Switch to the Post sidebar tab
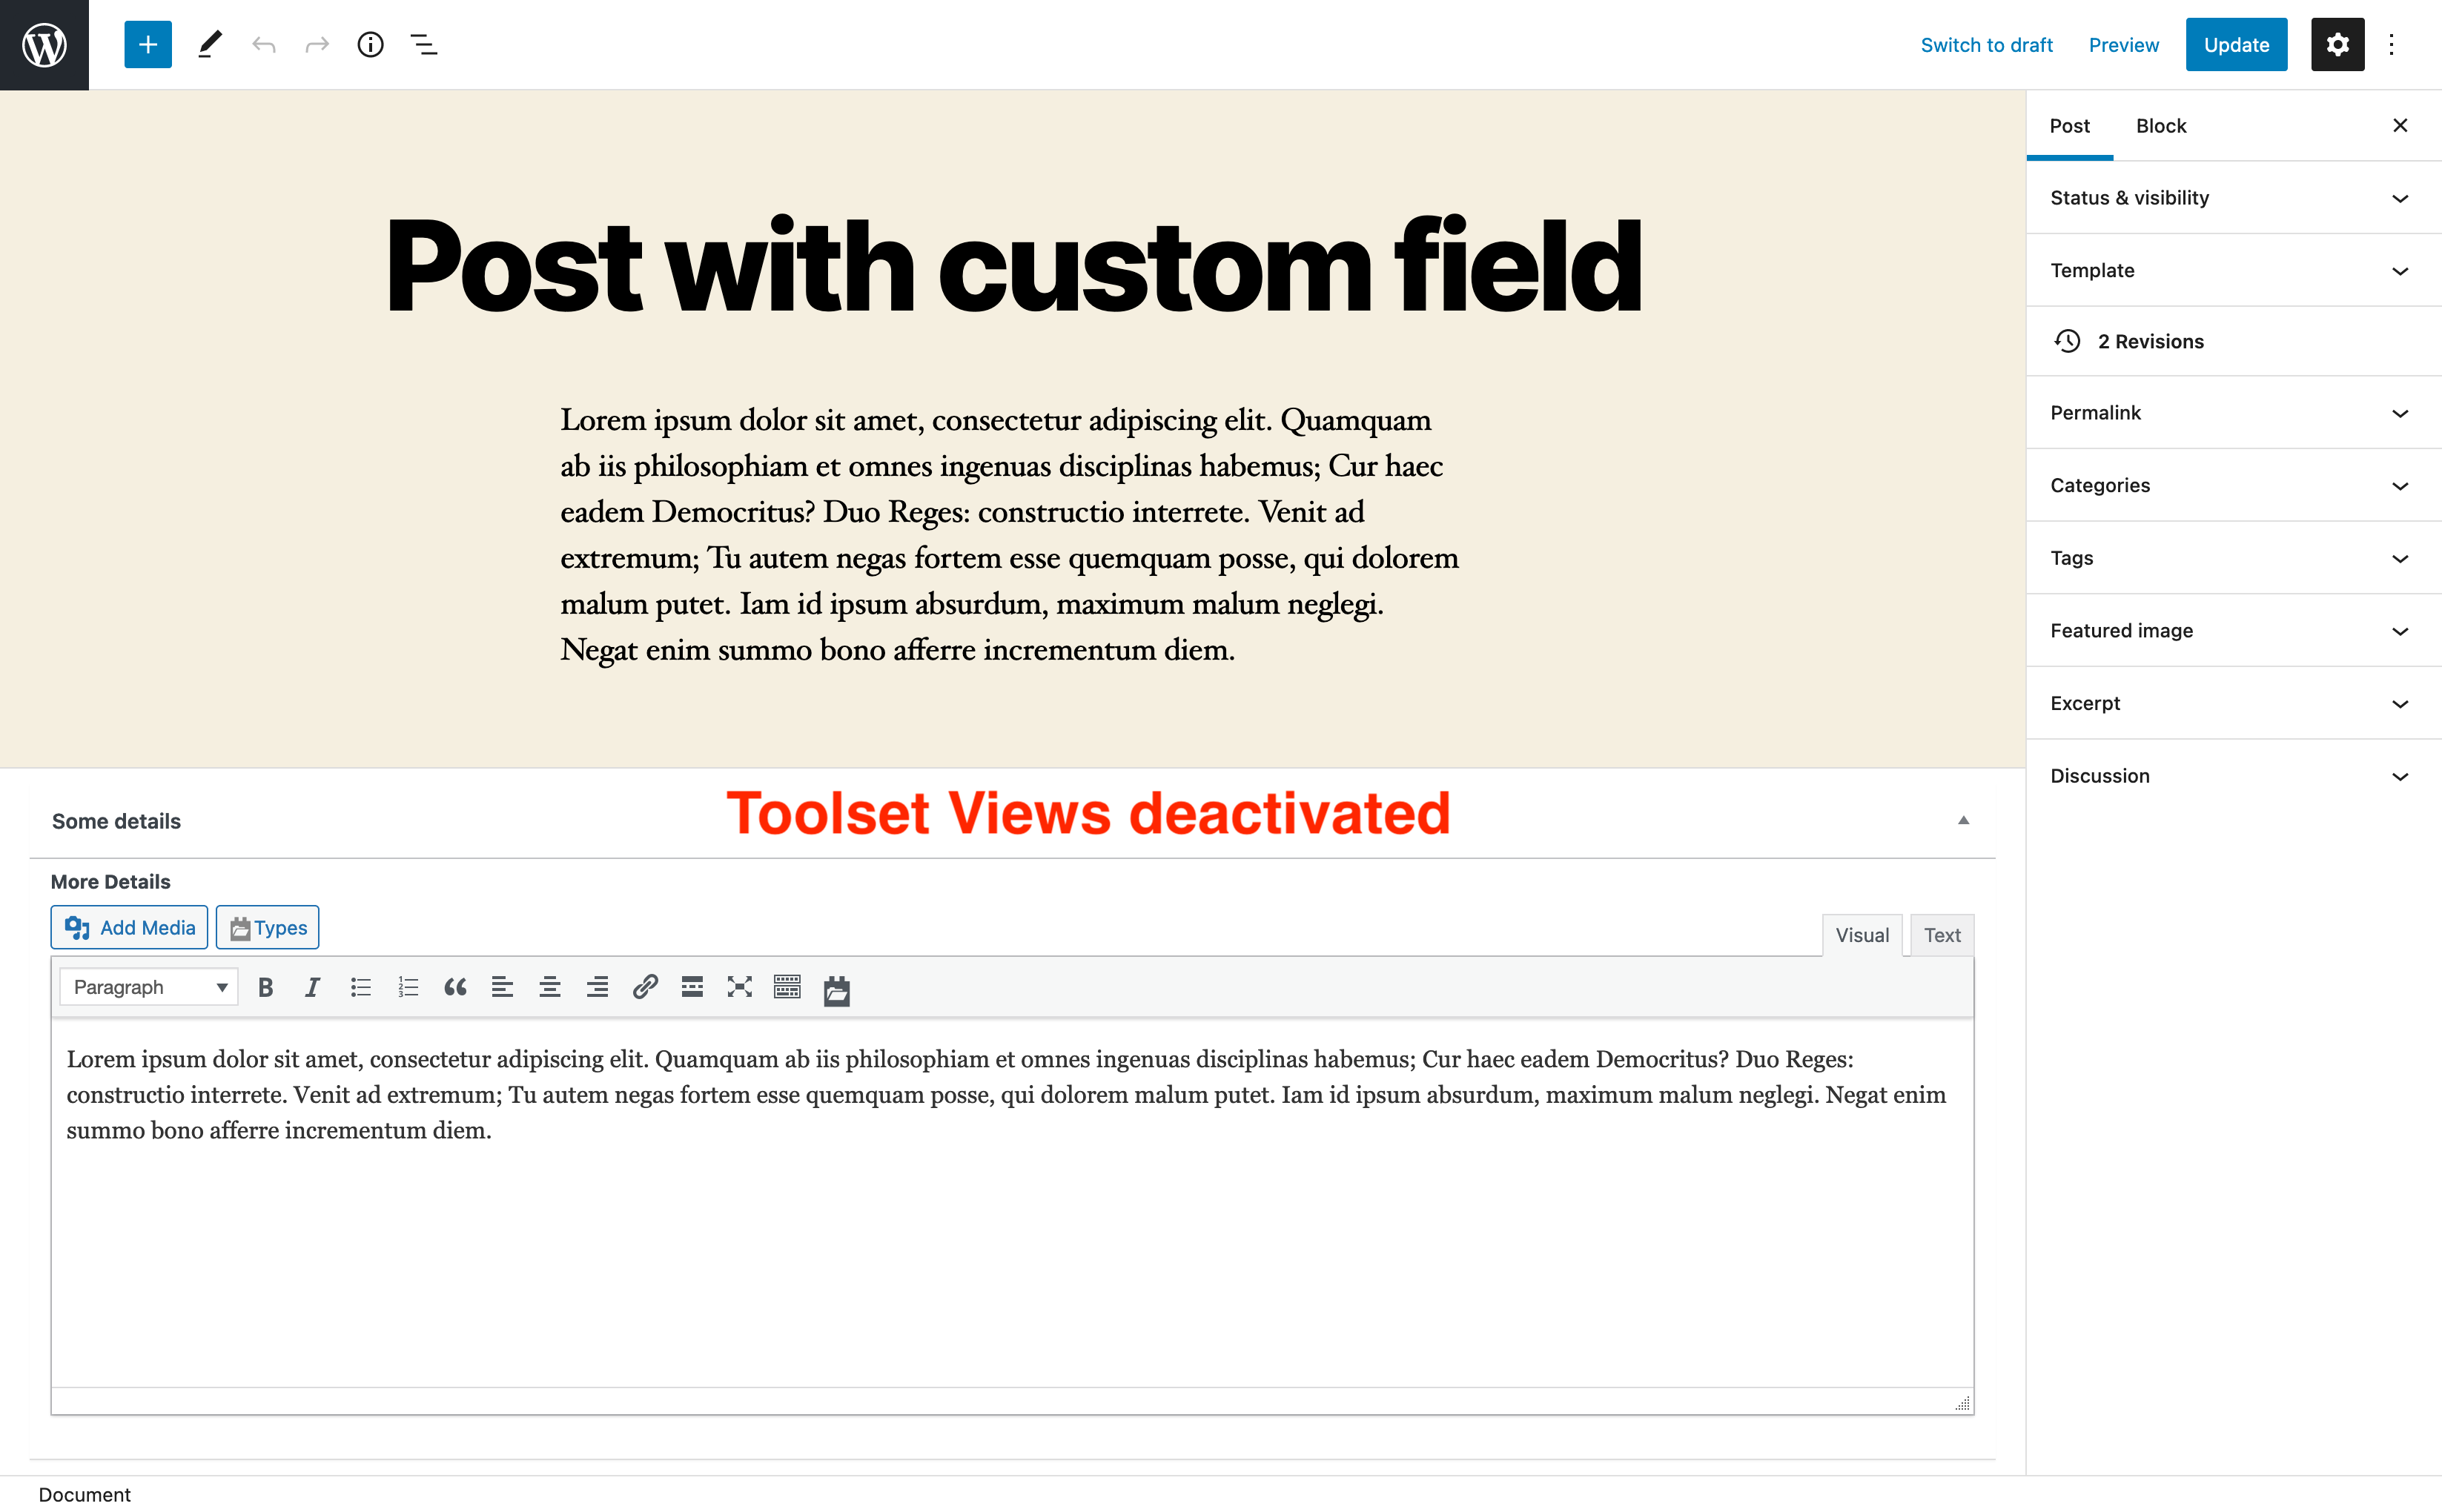The width and height of the screenshot is (2442, 1512). (x=2069, y=125)
